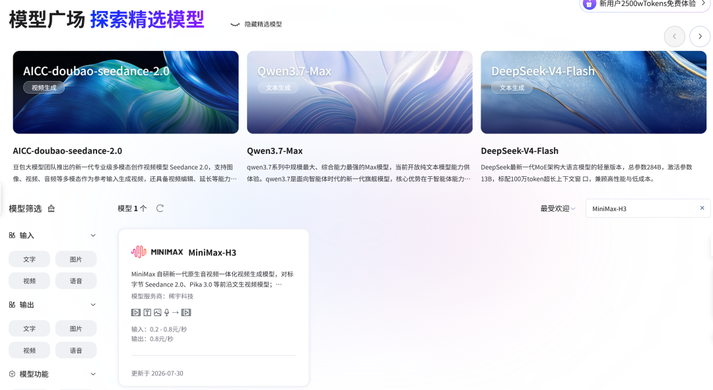Toggle the 图片 input filter
This screenshot has width=713, height=390.
pyautogui.click(x=76, y=259)
